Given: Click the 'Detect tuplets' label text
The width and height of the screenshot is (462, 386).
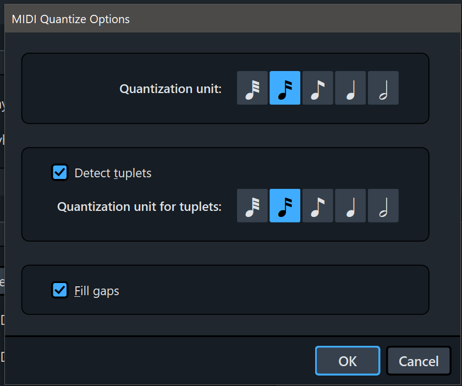Looking at the screenshot, I should click(113, 173).
